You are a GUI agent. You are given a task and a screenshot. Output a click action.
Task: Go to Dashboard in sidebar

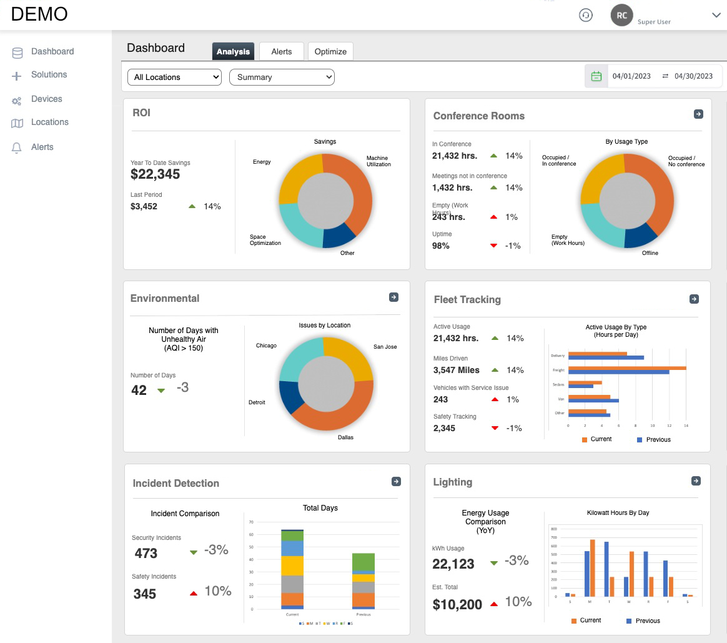tap(52, 51)
